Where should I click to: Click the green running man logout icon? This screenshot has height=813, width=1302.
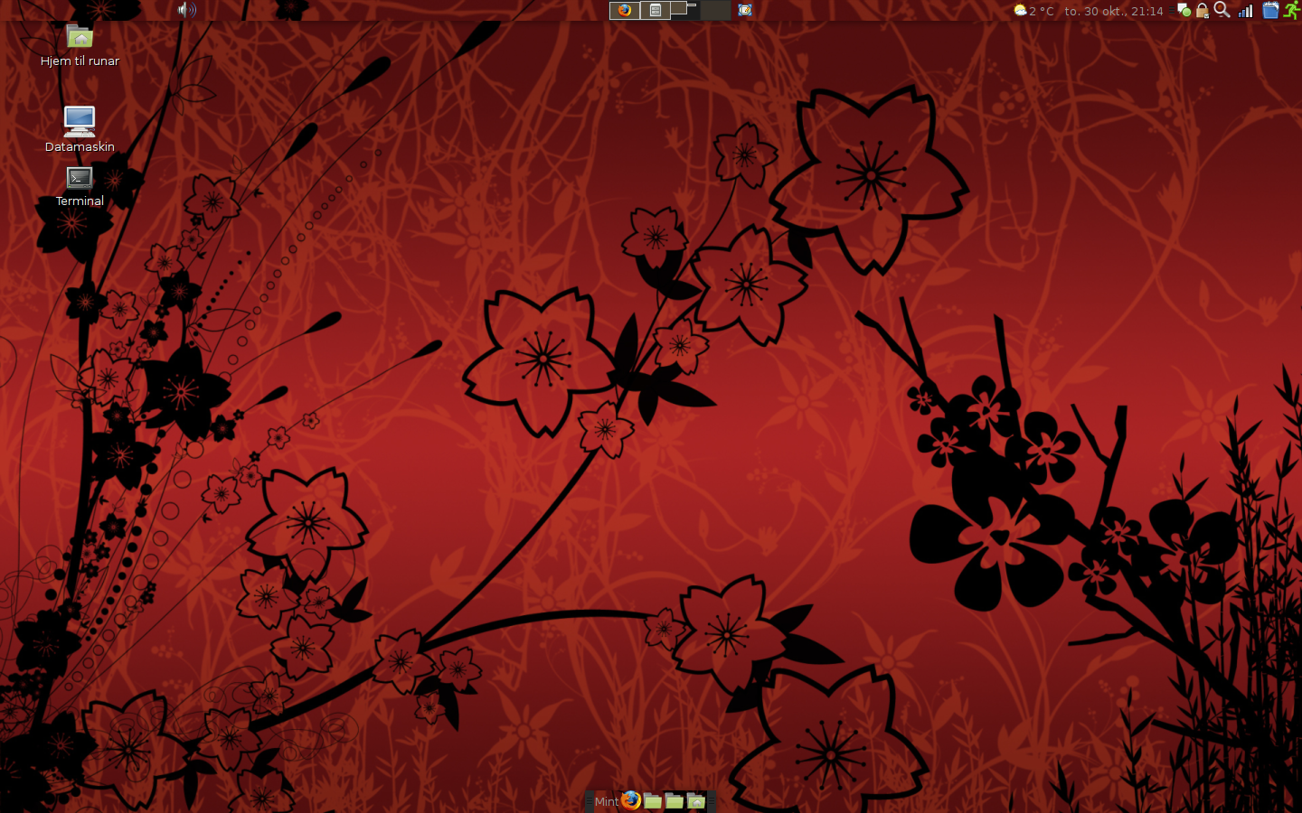1292,10
